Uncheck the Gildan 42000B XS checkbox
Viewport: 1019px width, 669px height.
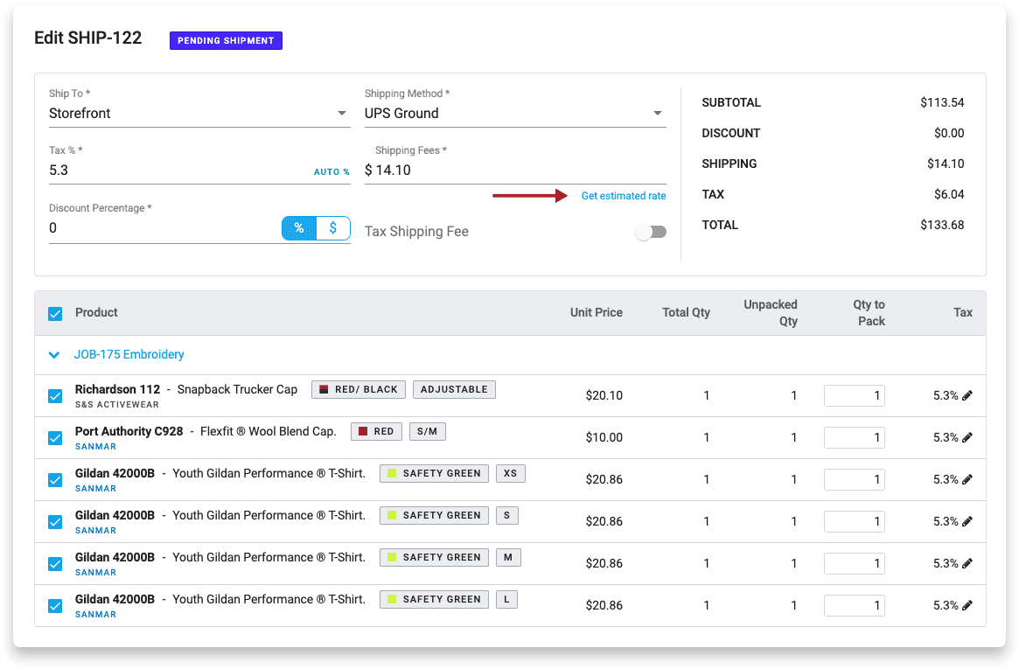click(x=55, y=480)
